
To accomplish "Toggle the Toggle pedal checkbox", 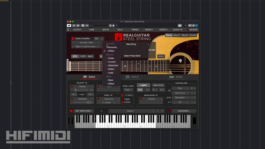I will click(x=123, y=99).
